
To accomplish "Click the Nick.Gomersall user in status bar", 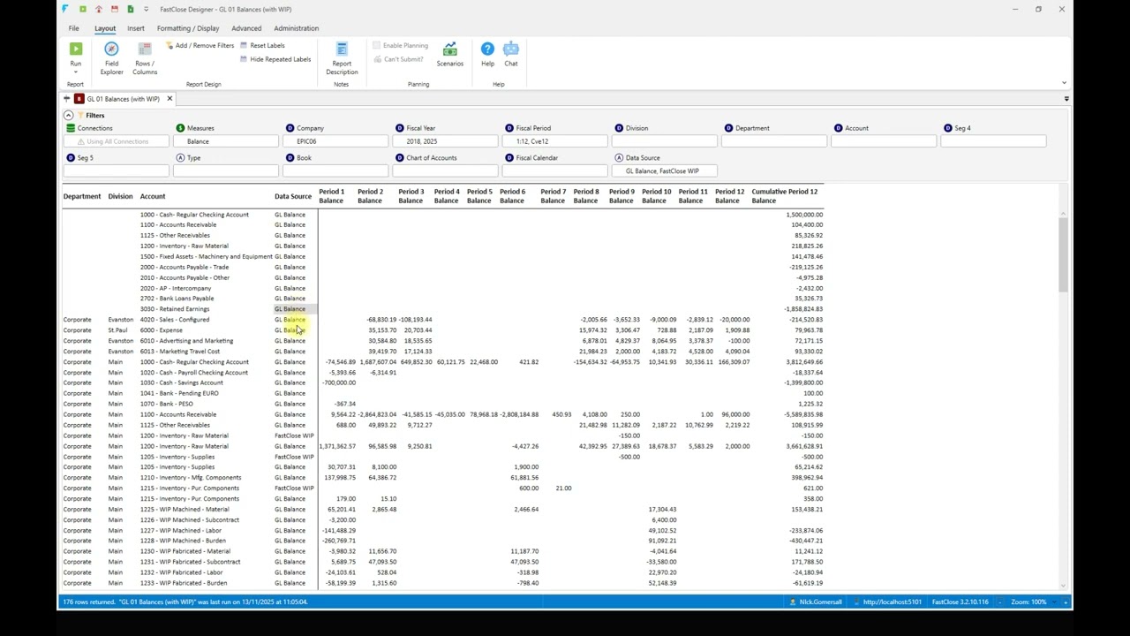I will click(817, 602).
